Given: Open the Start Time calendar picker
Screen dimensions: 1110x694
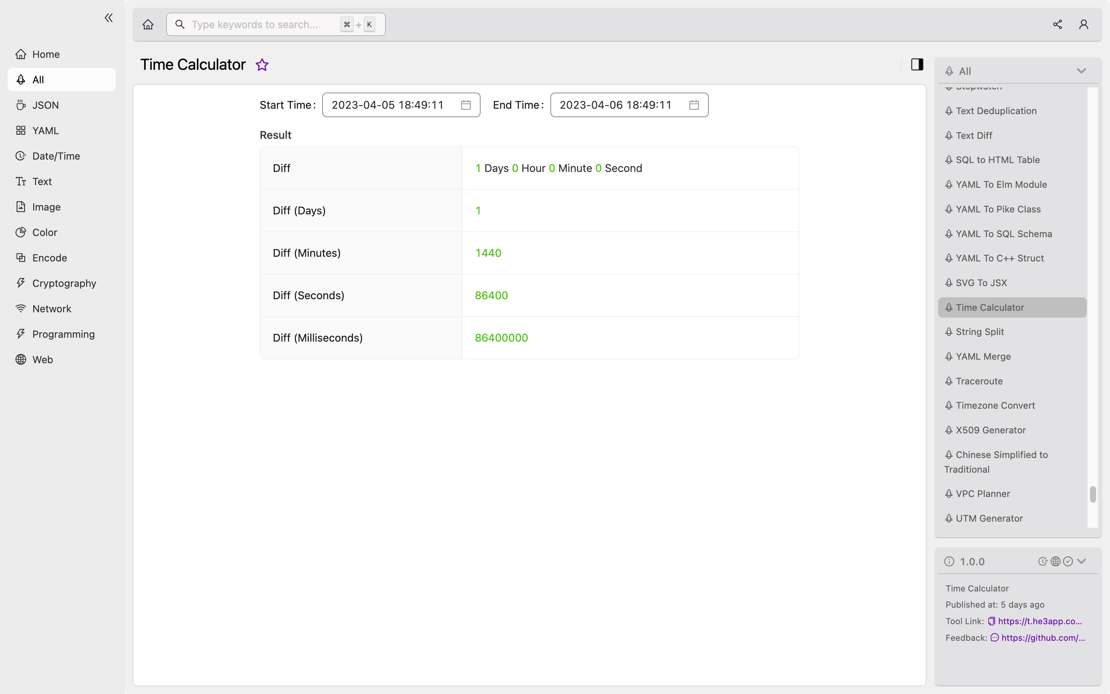Looking at the screenshot, I should tap(465, 105).
